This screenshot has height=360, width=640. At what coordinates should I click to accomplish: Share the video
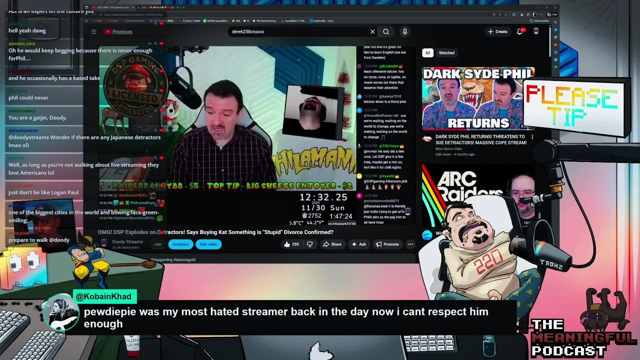click(332, 244)
